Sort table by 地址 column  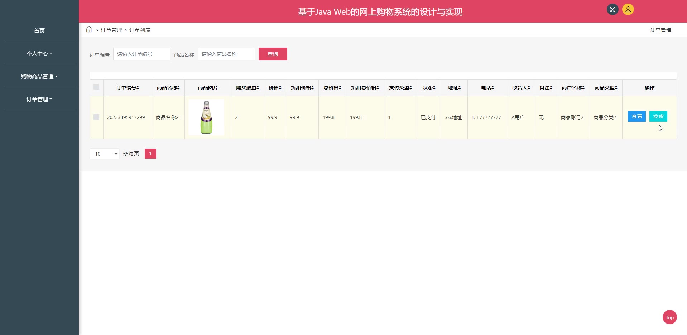455,88
